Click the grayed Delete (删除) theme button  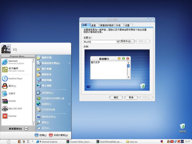pos(143,41)
